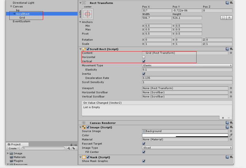This screenshot has width=246, height=168.
Task: Lock the Project panel
Action: coord(71,144)
